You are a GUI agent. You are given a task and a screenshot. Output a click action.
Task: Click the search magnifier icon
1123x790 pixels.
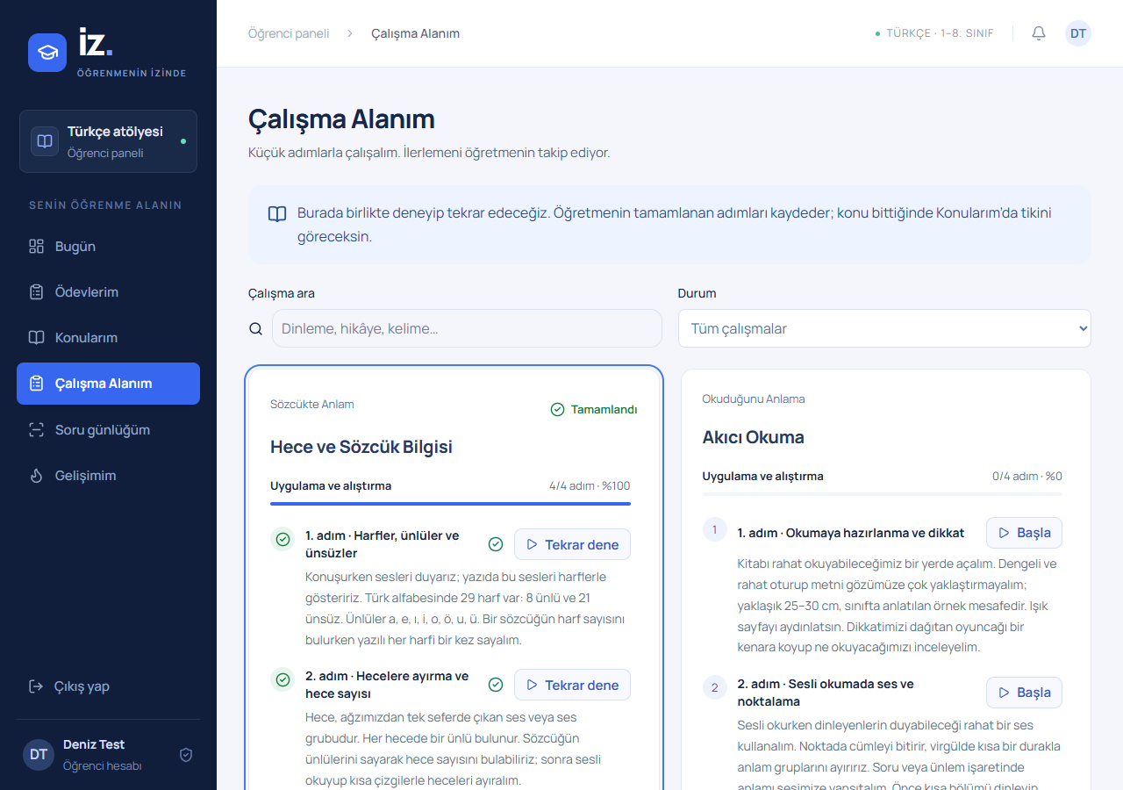point(256,328)
